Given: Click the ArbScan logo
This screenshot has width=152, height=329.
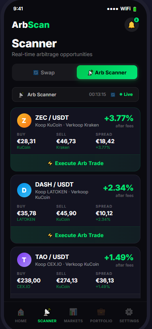Looking at the screenshot, I should click(x=31, y=25).
